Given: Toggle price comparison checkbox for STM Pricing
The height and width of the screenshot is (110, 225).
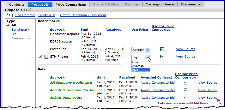Looking at the screenshot, I should coord(162,57).
